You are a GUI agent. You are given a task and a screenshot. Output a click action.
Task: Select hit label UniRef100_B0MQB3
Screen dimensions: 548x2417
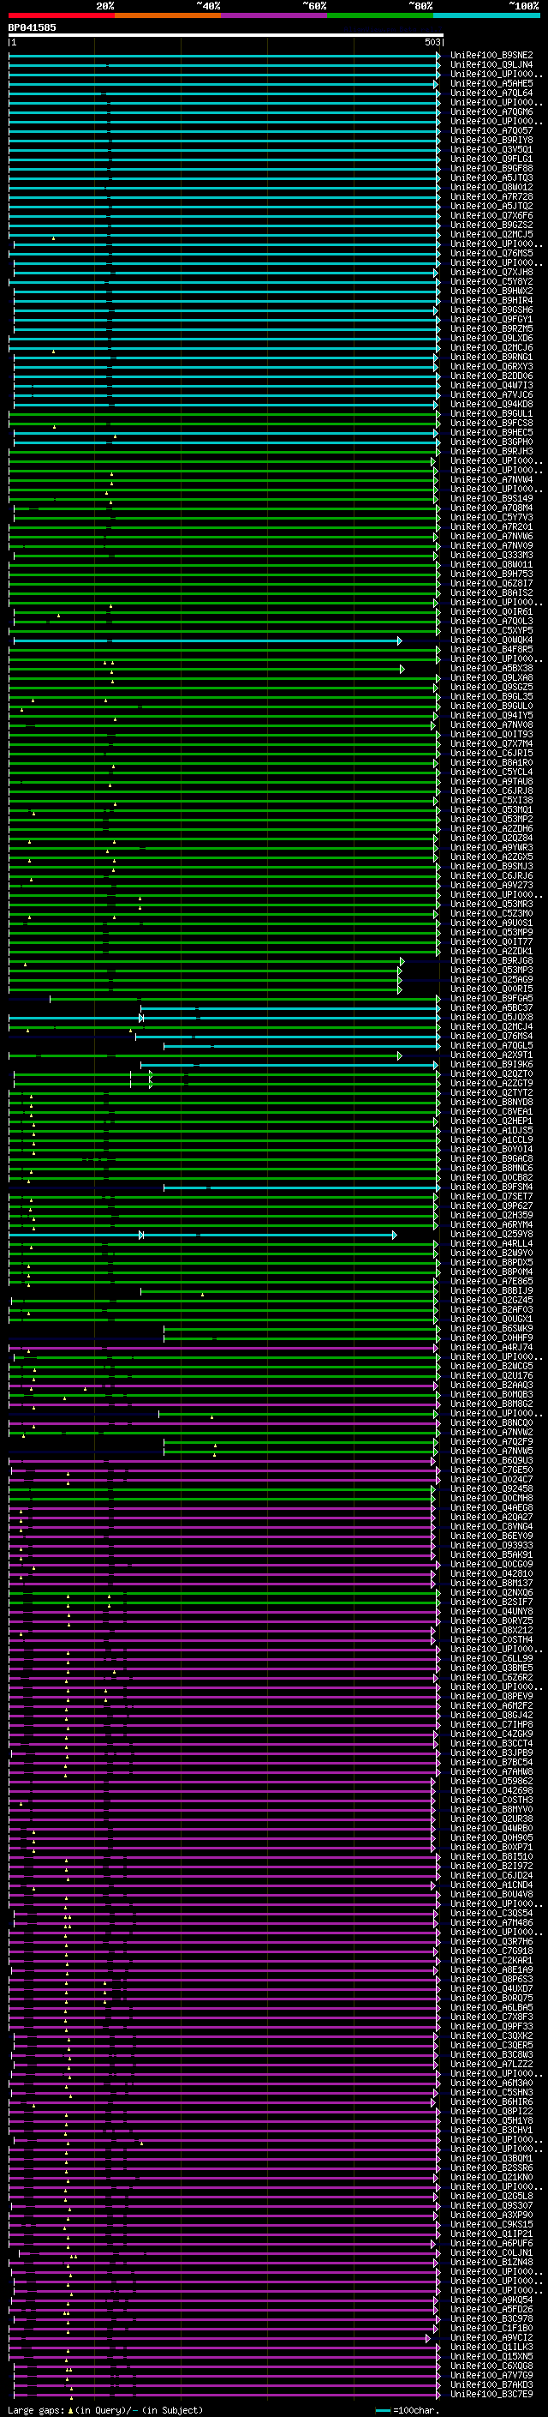pos(491,1394)
